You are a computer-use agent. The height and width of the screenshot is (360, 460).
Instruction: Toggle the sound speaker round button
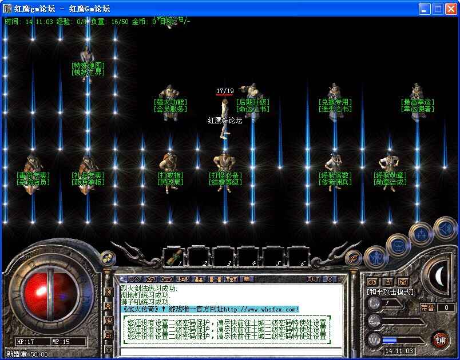tap(445, 229)
